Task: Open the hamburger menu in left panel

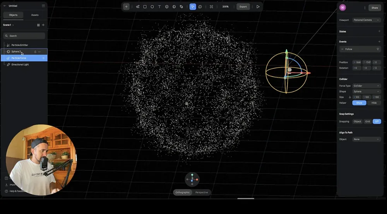Action: point(43,6)
